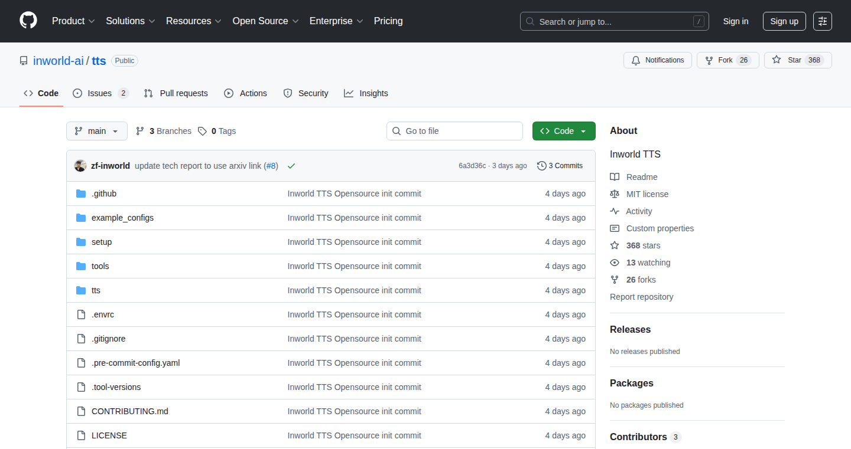
Task: Click the CONTRIBUTING.md file icon
Action: (x=81, y=411)
